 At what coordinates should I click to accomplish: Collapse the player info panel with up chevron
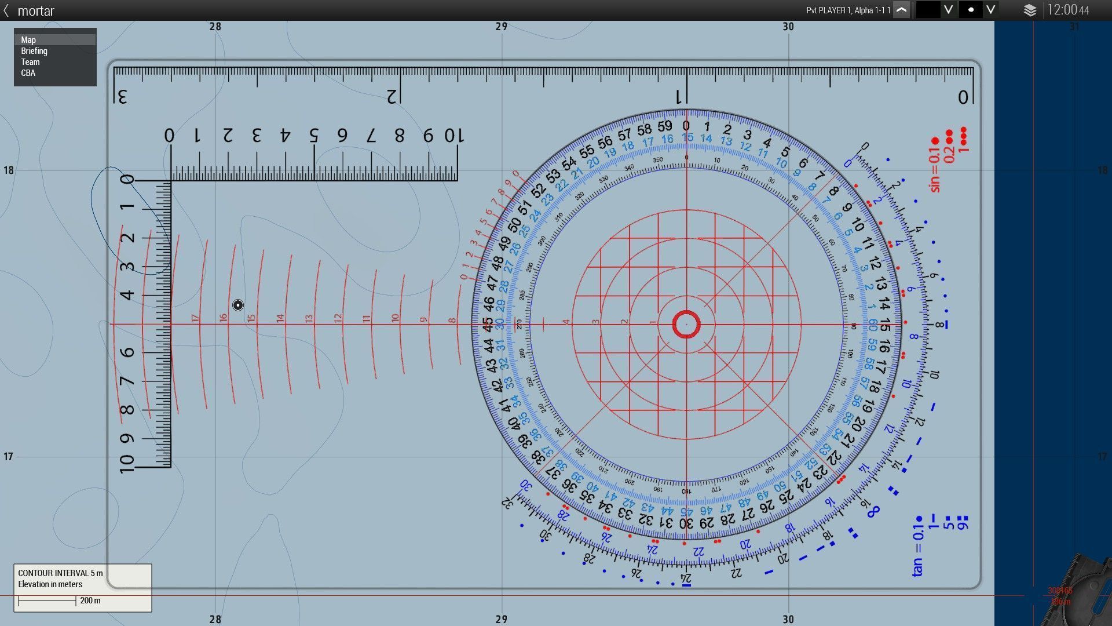901,10
